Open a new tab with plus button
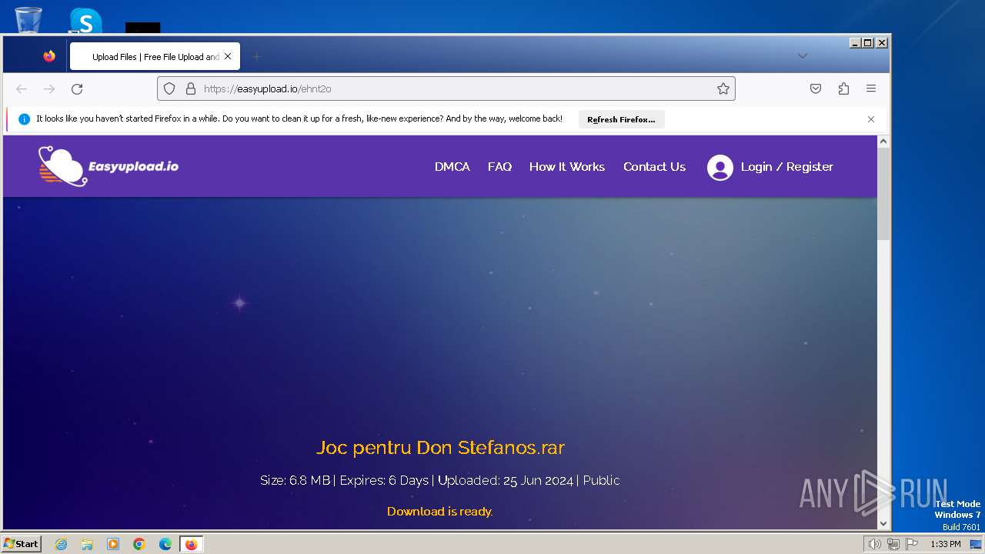This screenshot has height=554, width=985. point(257,56)
